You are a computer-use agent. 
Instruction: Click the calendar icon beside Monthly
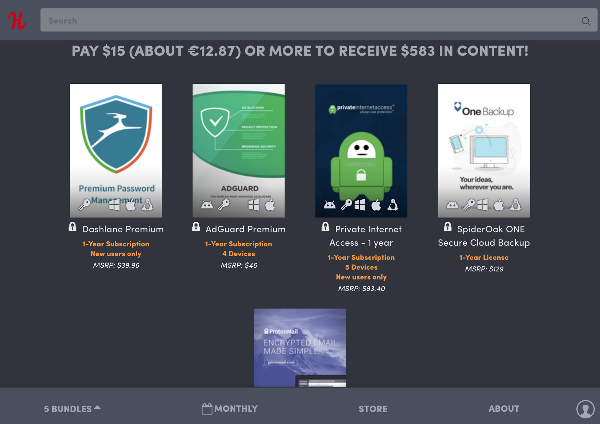click(x=207, y=409)
